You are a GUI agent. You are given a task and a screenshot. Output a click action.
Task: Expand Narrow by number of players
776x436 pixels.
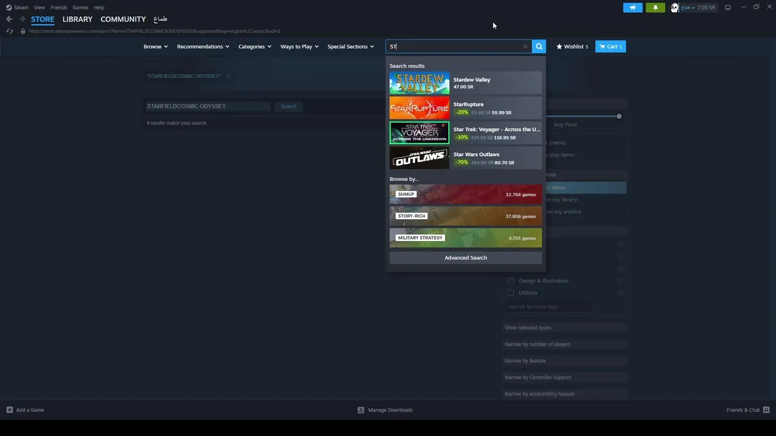pyautogui.click(x=565, y=344)
